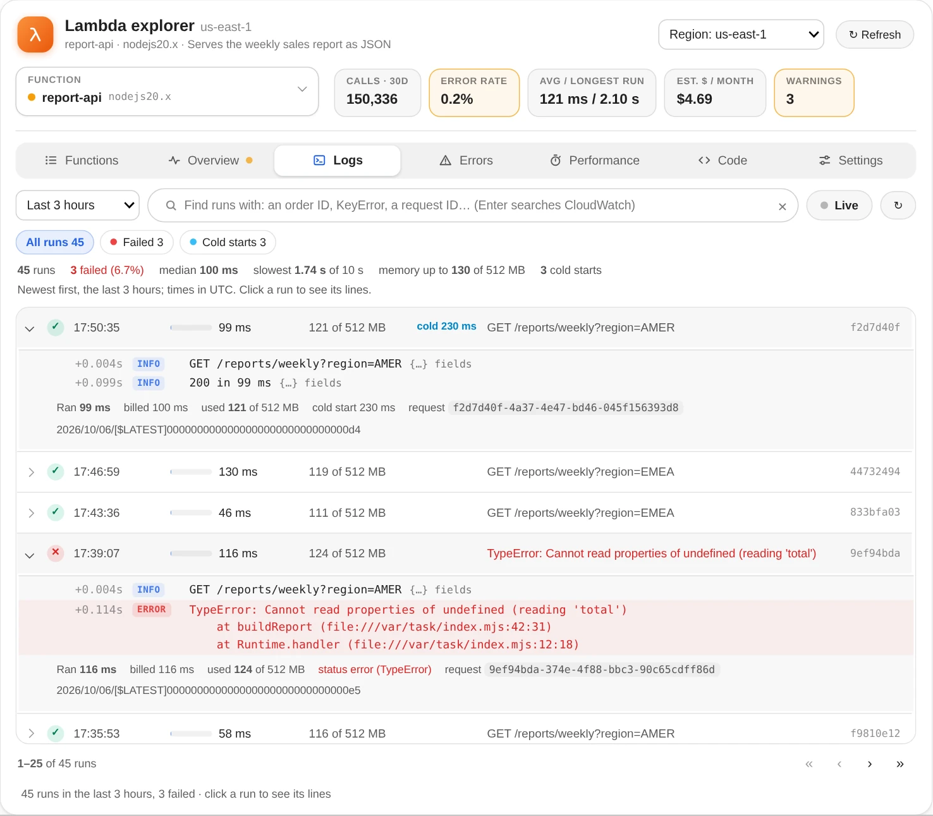Image resolution: width=933 pixels, height=816 pixels.
Task: Click the orange Lambda logo icon
Action: pyautogui.click(x=35, y=34)
